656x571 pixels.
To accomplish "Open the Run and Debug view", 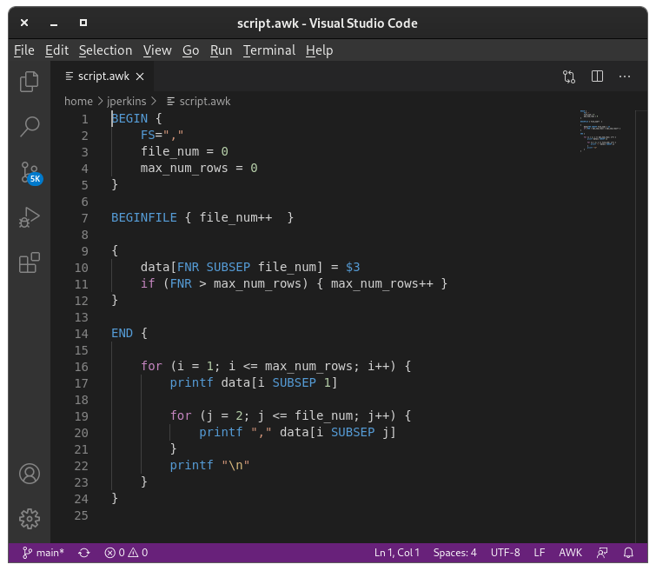I will coord(30,217).
